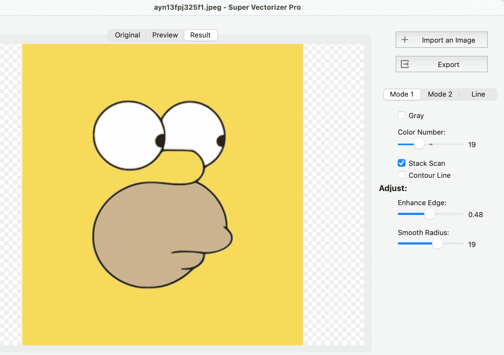Enable the Gray checkbox
The image size is (504, 355).
click(x=402, y=115)
